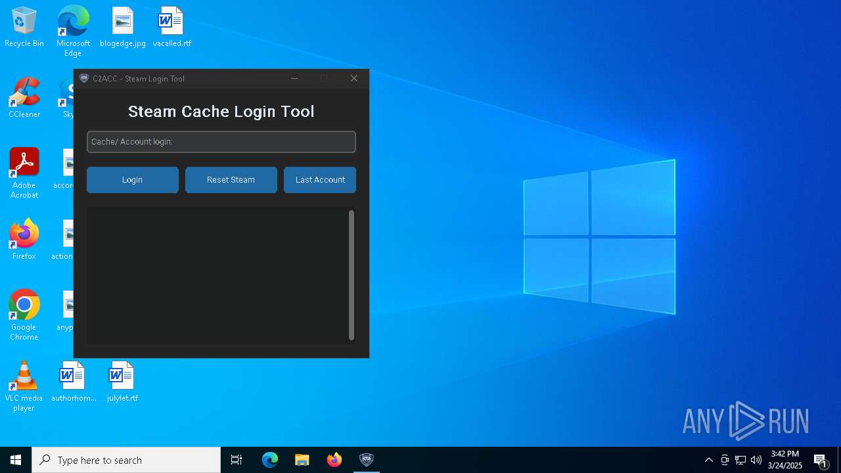The height and width of the screenshot is (473, 841).
Task: Click the C2ACC app icon in the taskbar
Action: (367, 460)
